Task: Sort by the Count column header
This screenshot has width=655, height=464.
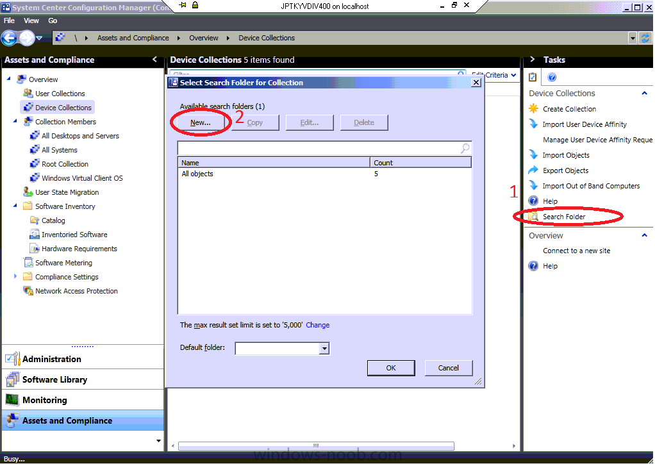Action: (x=420, y=162)
